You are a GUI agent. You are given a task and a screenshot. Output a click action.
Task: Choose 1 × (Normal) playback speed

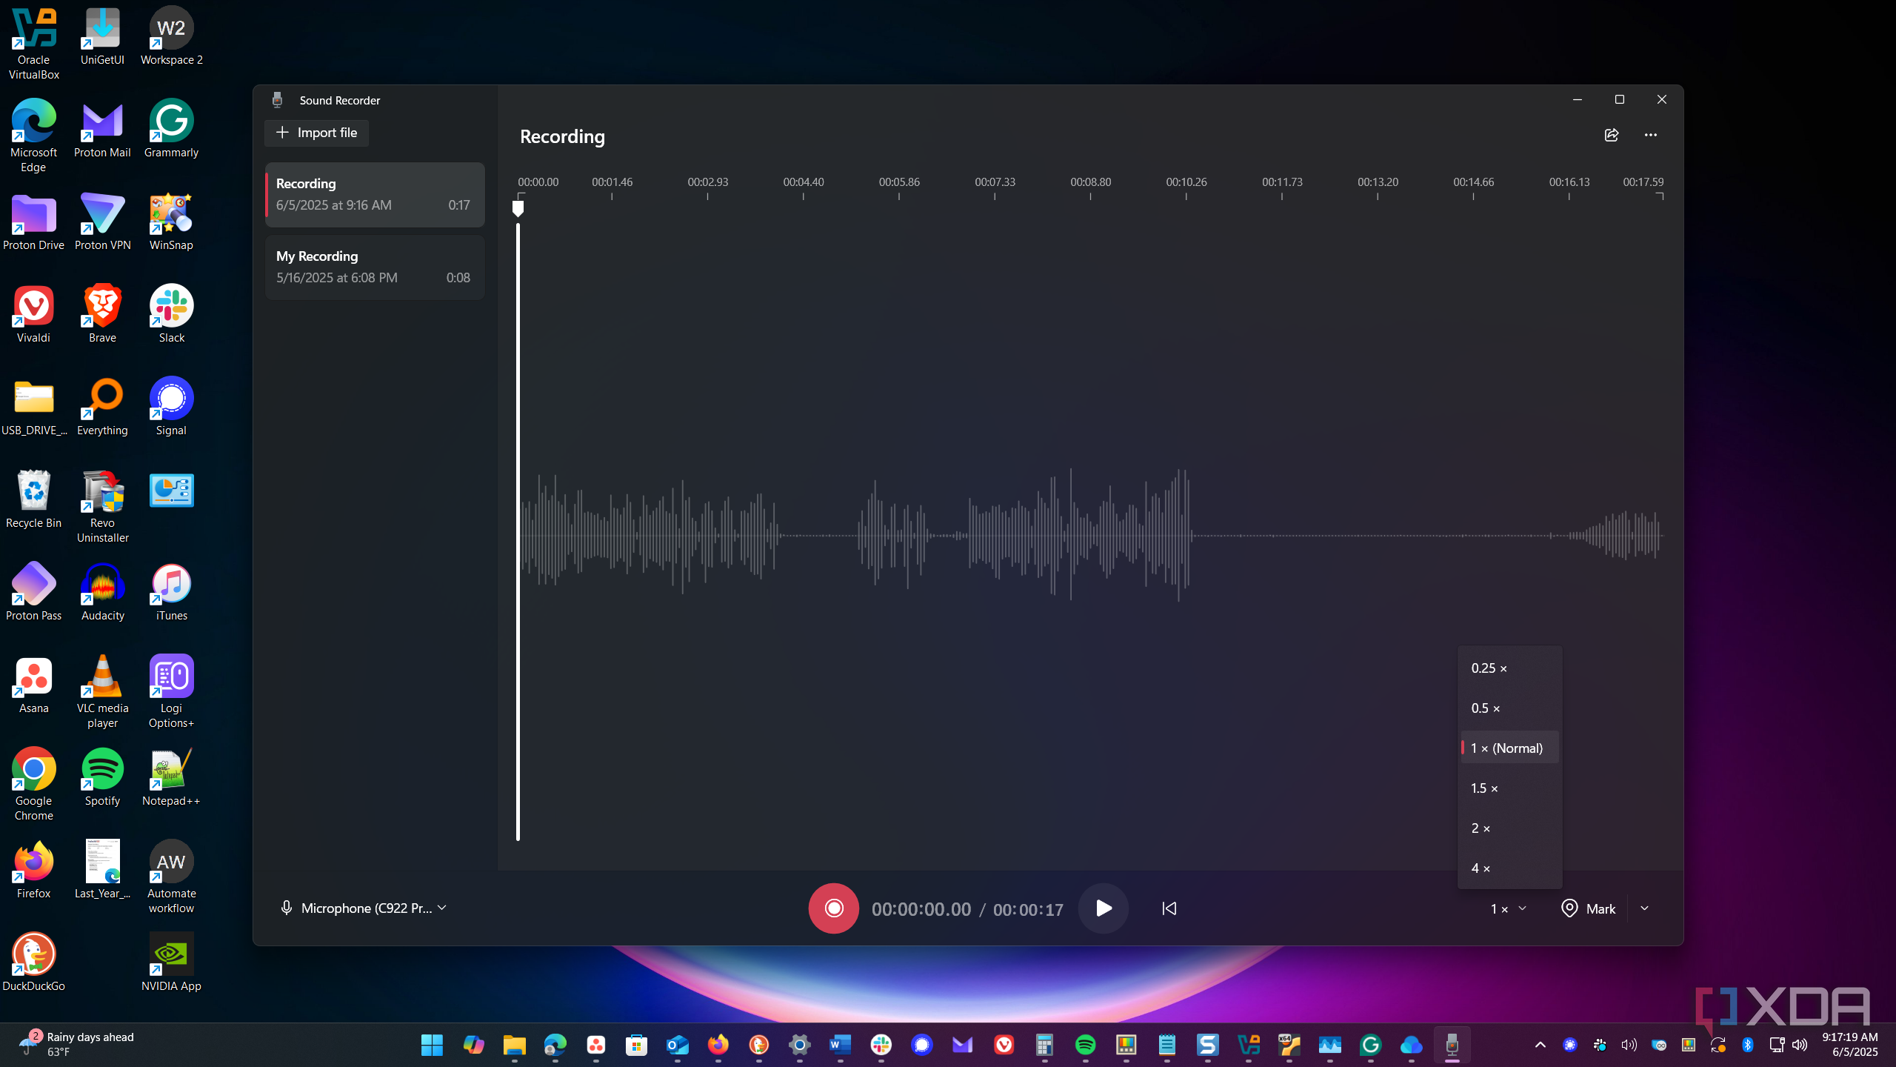(1509, 748)
